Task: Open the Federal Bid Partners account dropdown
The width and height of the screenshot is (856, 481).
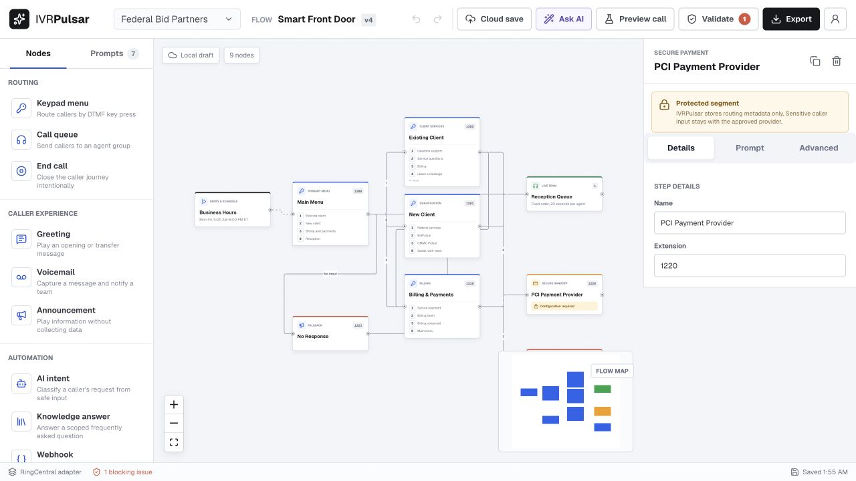Action: 177,19
